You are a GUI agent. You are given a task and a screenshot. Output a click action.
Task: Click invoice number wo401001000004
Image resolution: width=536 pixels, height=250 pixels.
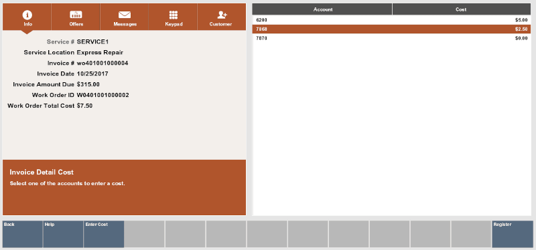(x=103, y=63)
